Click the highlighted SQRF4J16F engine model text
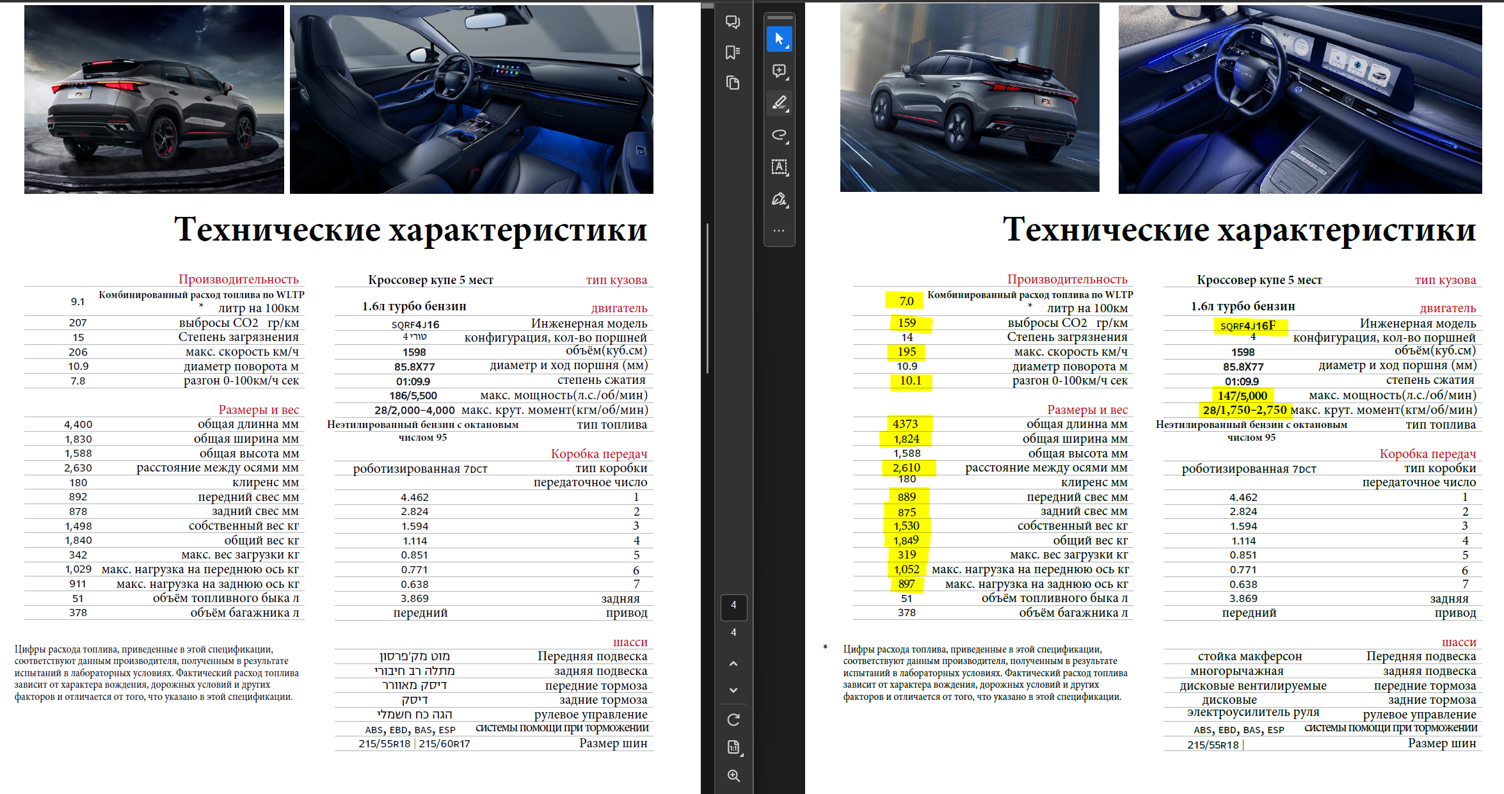The height and width of the screenshot is (794, 1504). [x=1247, y=326]
